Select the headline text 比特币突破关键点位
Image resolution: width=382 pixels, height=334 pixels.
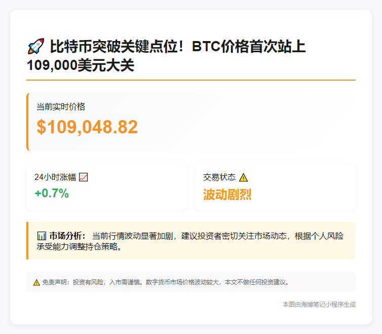[x=114, y=46]
